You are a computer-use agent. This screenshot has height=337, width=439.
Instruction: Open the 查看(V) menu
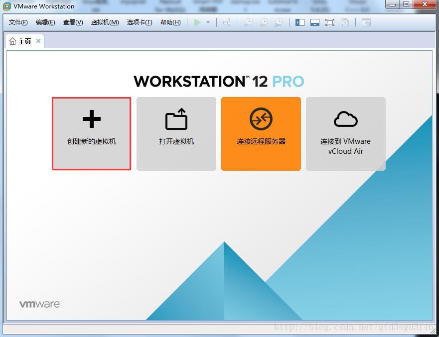click(73, 22)
